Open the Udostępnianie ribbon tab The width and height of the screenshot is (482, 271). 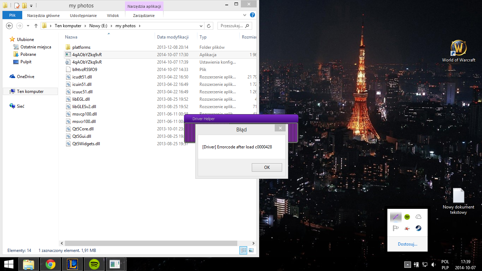pyautogui.click(x=83, y=15)
